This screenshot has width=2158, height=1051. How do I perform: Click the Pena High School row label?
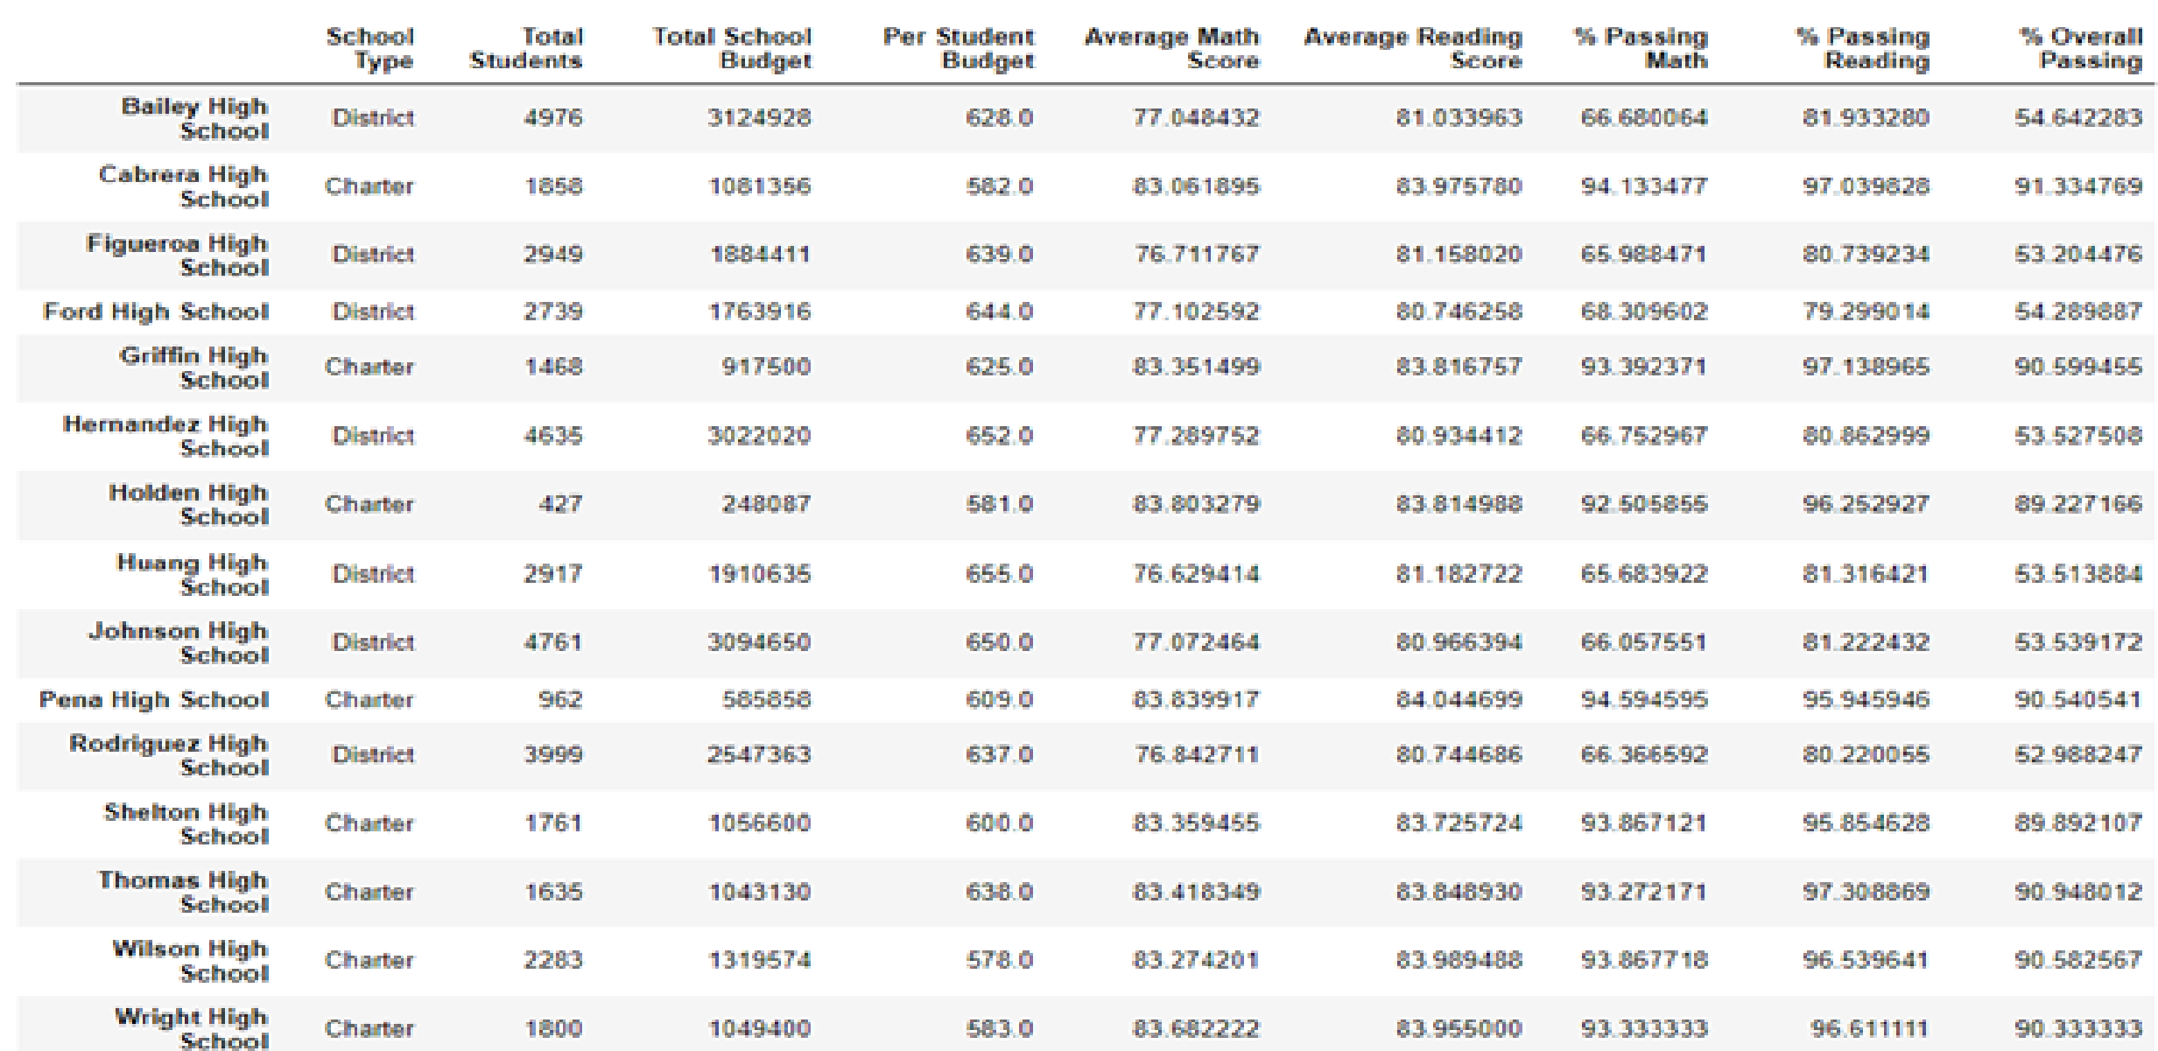(x=154, y=699)
